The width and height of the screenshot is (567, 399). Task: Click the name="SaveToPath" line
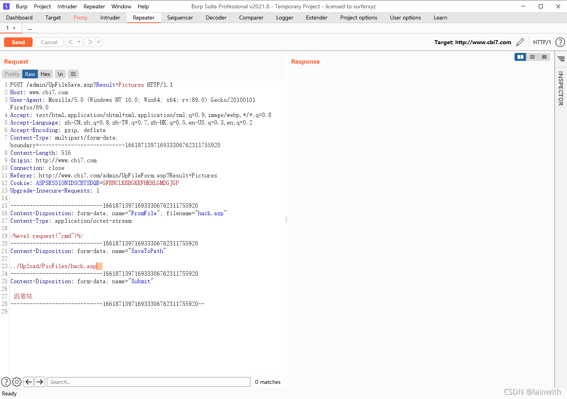pos(88,251)
